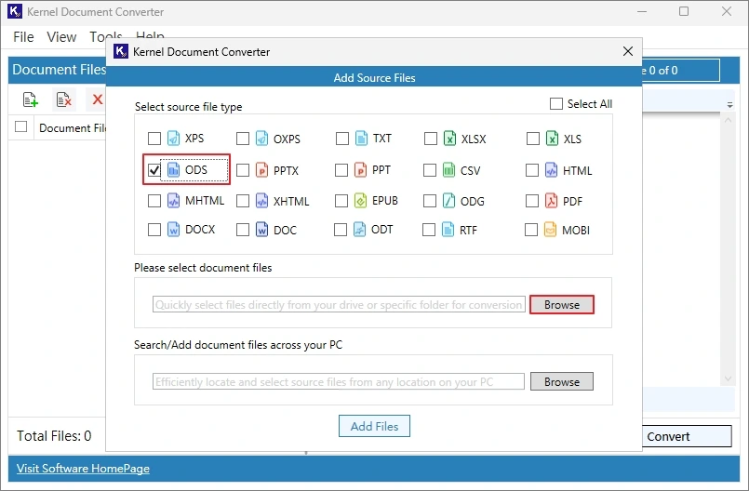
Task: Maximize the main Kernel Document Converter window
Action: (684, 11)
